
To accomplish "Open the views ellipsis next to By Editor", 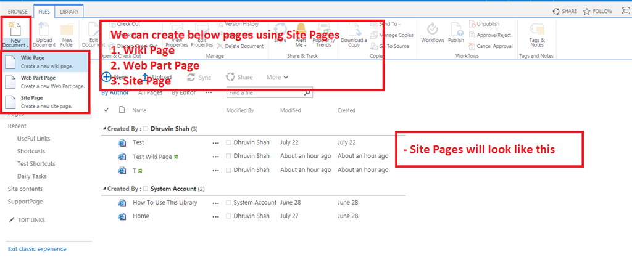I will 209,92.
